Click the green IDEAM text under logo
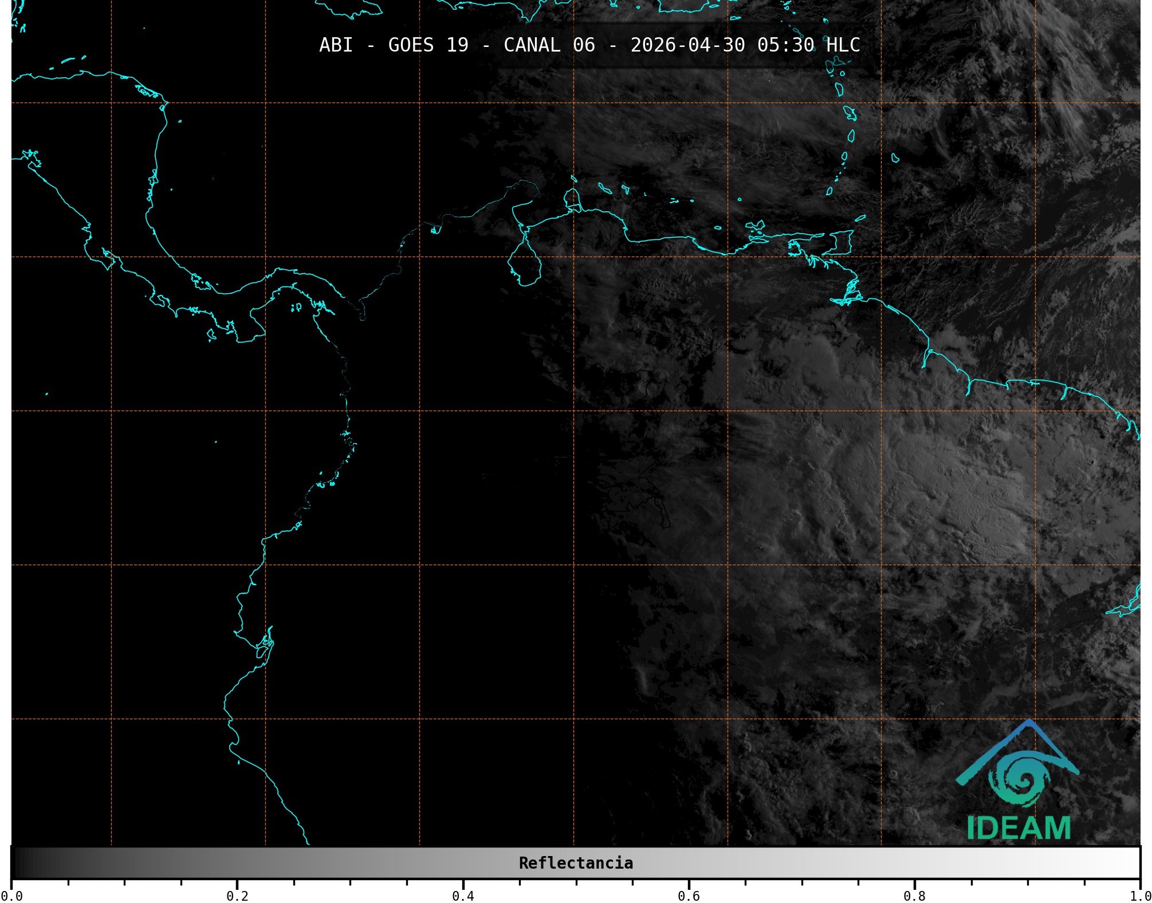The width and height of the screenshot is (1152, 903). point(1019,828)
